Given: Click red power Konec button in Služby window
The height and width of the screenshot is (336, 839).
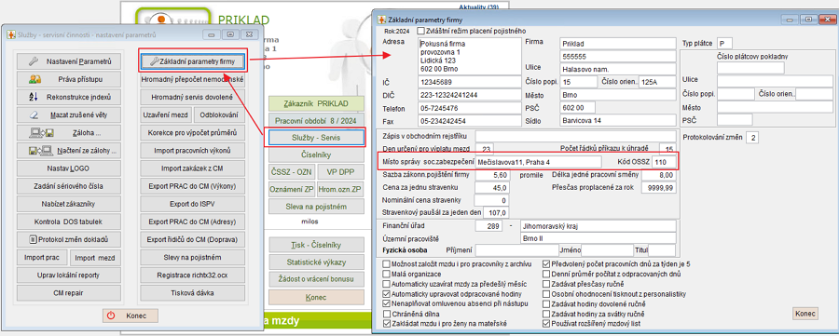Looking at the screenshot, I should [131, 316].
